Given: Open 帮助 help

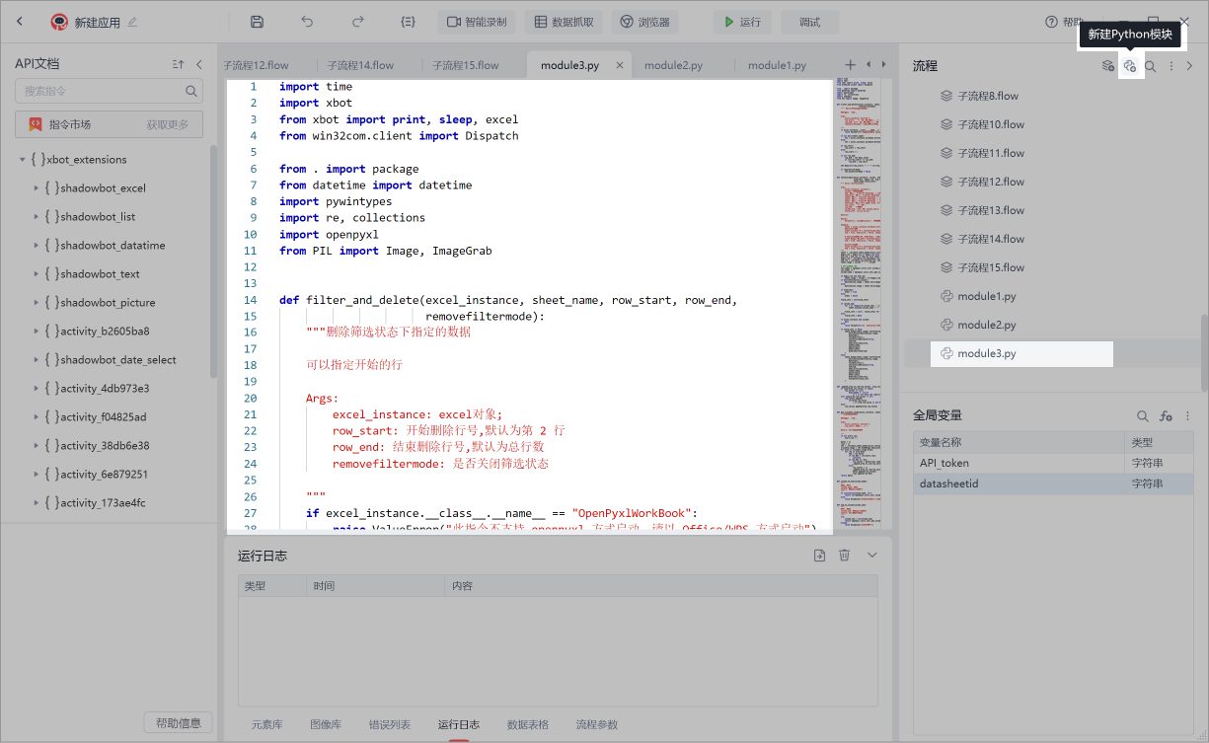Looking at the screenshot, I should 1064,22.
